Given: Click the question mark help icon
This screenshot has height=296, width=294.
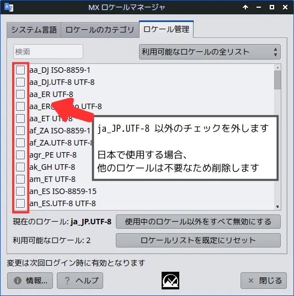Looking at the screenshot, I should click(67, 281).
